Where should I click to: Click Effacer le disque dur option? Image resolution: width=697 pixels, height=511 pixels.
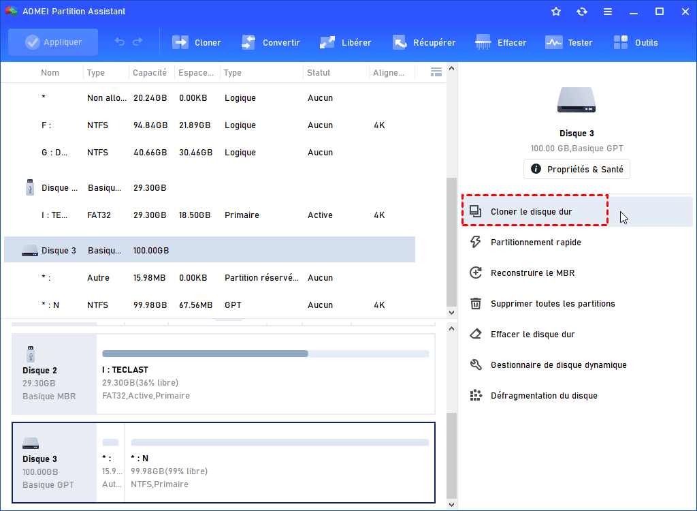(577, 335)
